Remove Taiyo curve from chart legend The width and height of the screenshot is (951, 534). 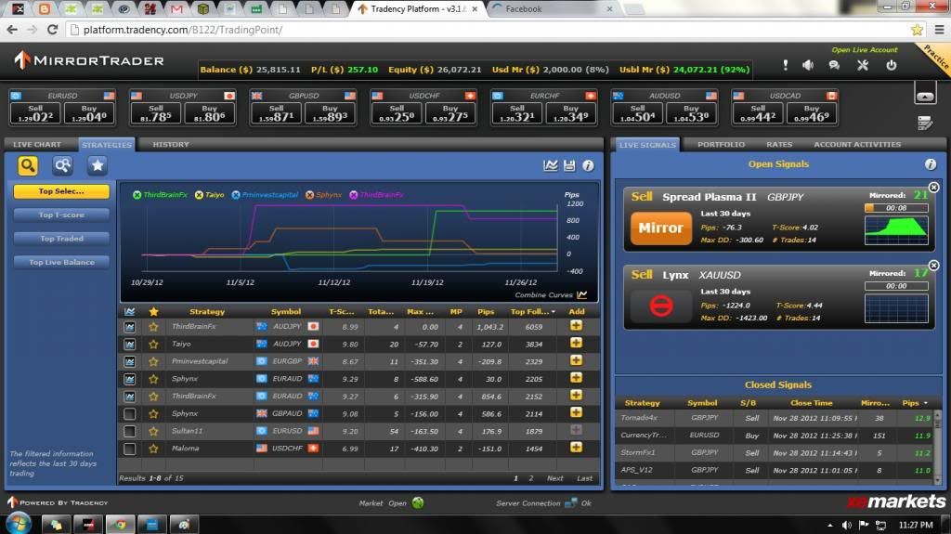[199, 195]
